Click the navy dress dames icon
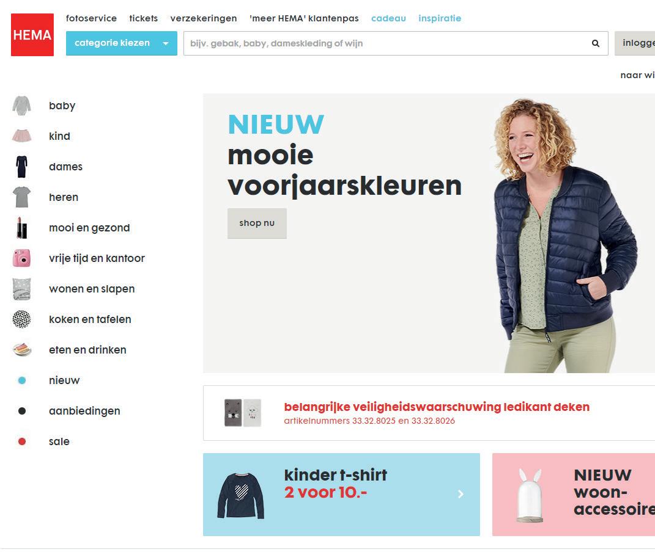Screen dimensions: 655x552 (x=22, y=166)
